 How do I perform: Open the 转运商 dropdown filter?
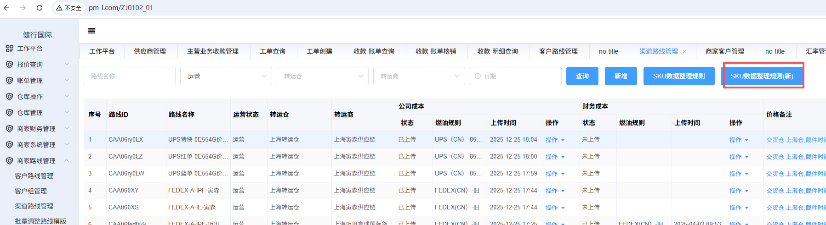pyautogui.click(x=419, y=76)
